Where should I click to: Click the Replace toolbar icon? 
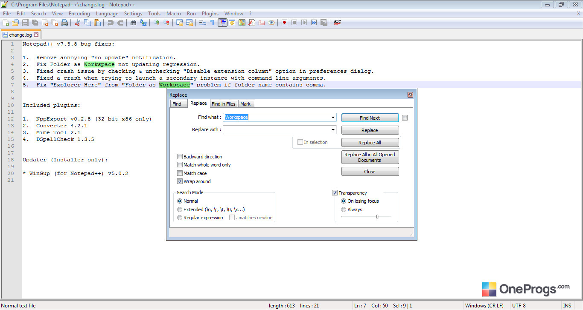point(143,23)
